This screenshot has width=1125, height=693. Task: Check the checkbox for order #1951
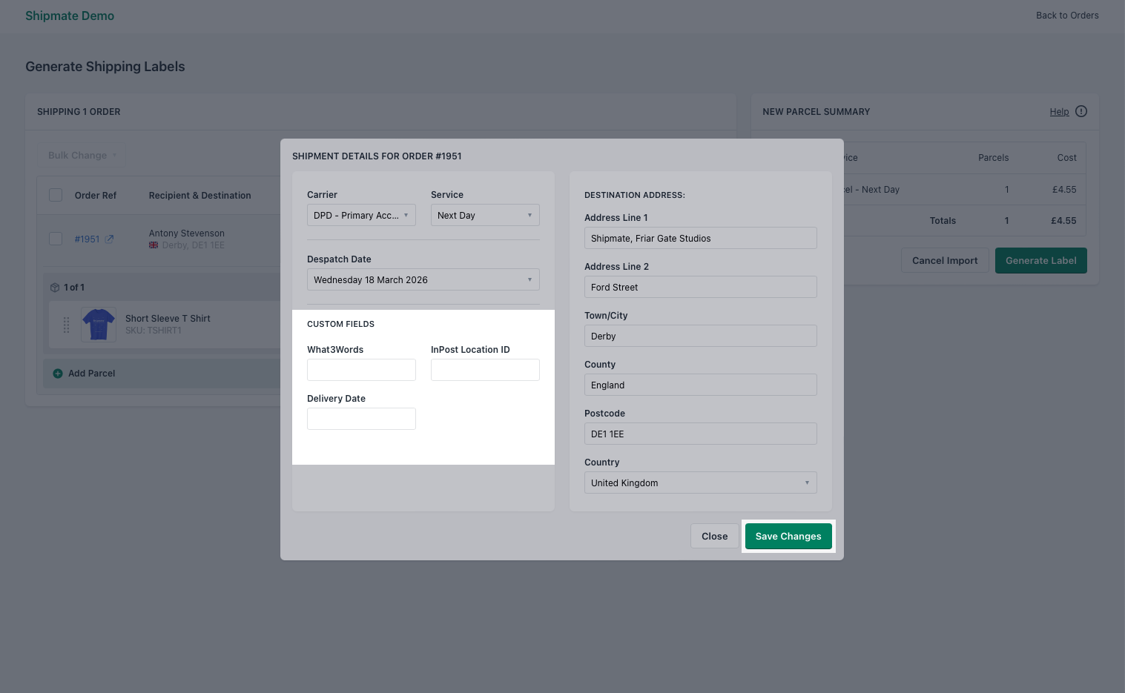pos(56,239)
